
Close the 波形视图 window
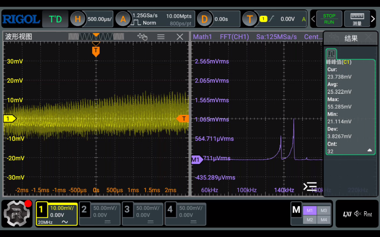(x=180, y=37)
